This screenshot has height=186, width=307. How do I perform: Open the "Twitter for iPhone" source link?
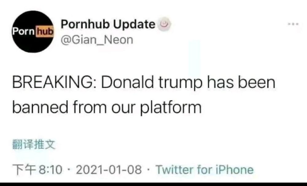coord(204,169)
